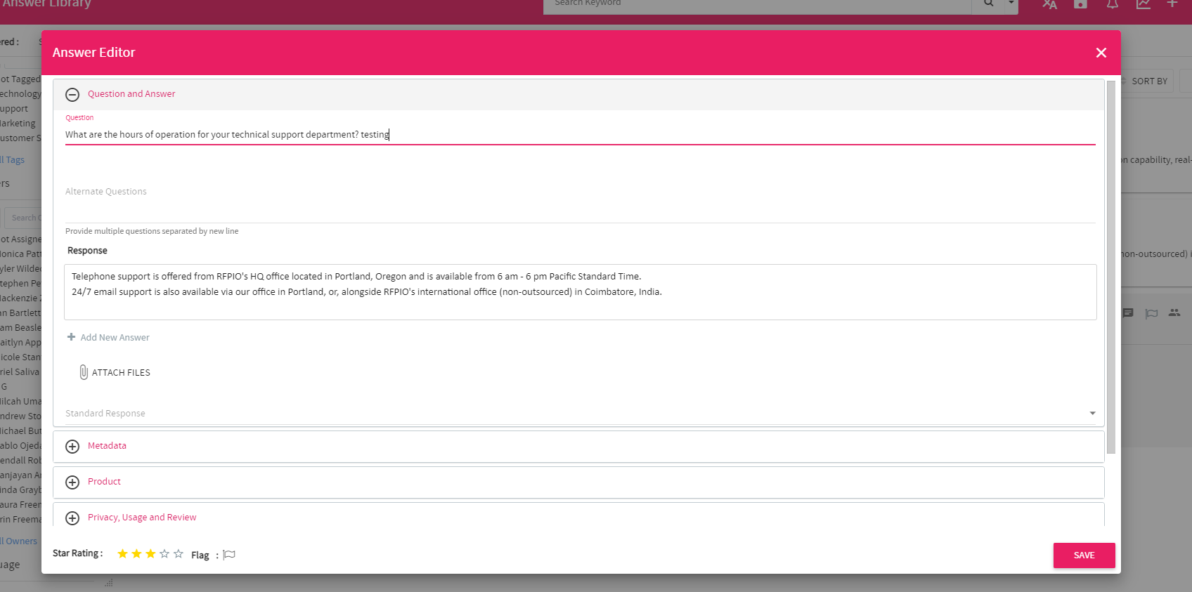The image size is (1192, 592).
Task: Open the analytics chart icon in top bar
Action: coord(1144,4)
